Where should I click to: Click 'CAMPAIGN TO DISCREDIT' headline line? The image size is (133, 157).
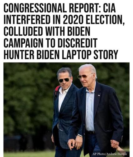(x=50, y=43)
